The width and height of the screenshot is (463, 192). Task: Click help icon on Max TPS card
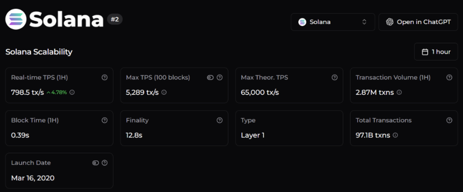[x=220, y=77]
